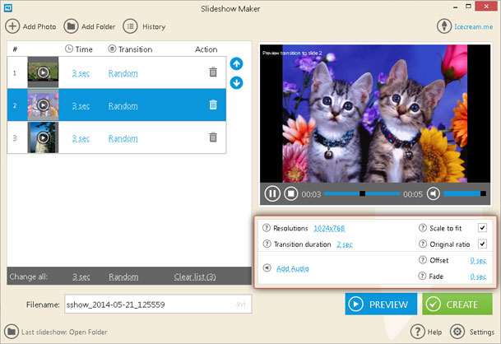Screen dimensions: 501x344
Task: Delete slide 3 with its trash icon
Action: (213, 137)
